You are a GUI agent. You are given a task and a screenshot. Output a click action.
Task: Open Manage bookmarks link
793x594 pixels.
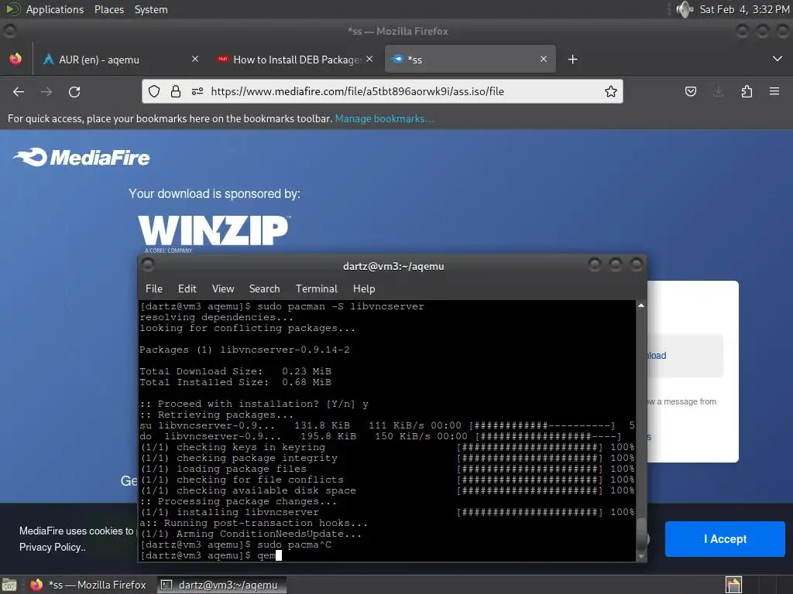pos(384,118)
